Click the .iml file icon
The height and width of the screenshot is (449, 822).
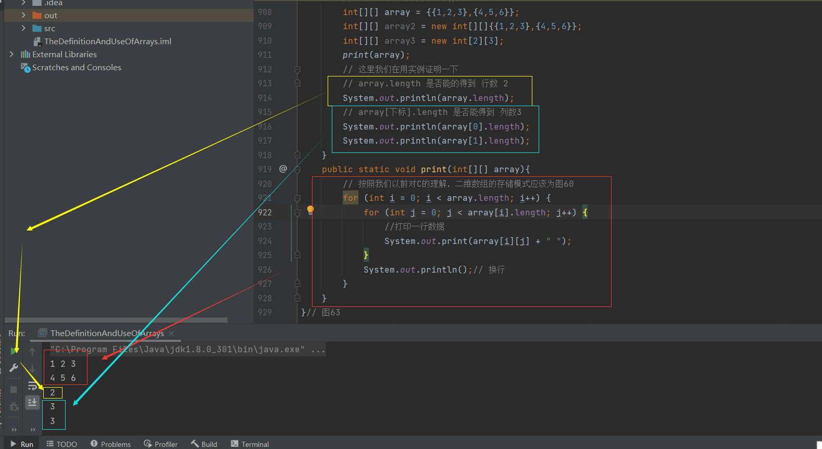37,42
